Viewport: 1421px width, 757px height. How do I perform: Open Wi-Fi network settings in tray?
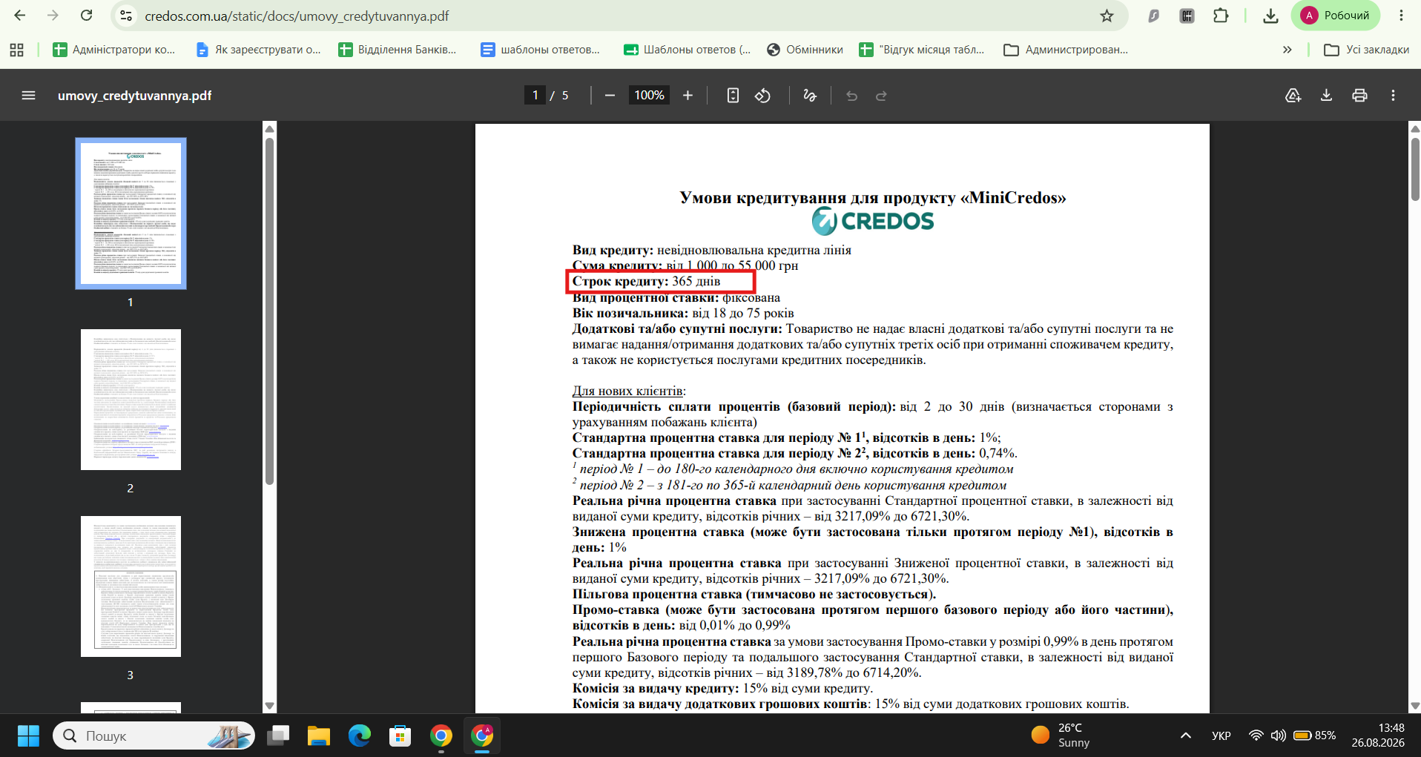[1256, 735]
